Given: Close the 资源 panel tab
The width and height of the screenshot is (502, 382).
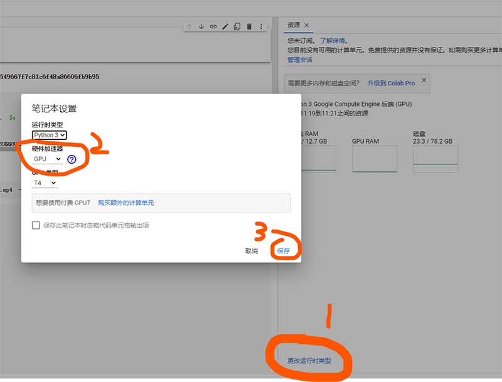Looking at the screenshot, I should point(306,24).
